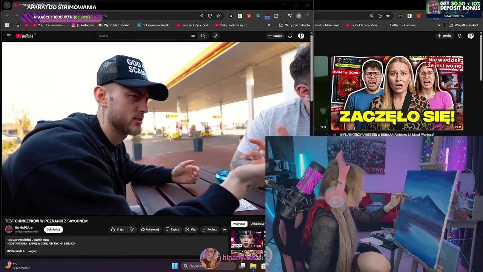483x272 pixels.
Task: Click the Udostępnij share button
Action: (149, 229)
